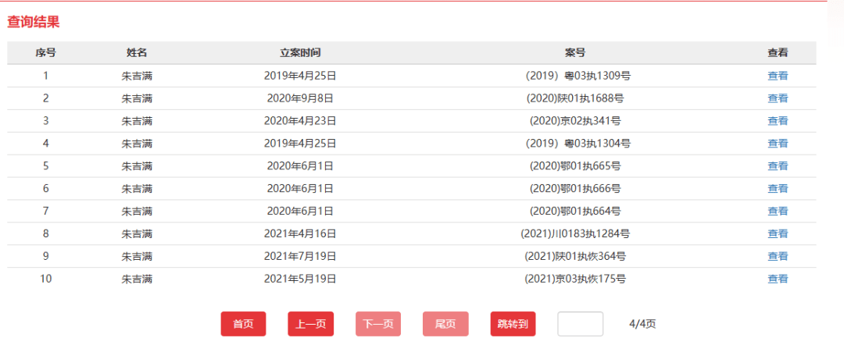The width and height of the screenshot is (844, 345).
Task: Click the 立案时间 column header
Action: 300,53
